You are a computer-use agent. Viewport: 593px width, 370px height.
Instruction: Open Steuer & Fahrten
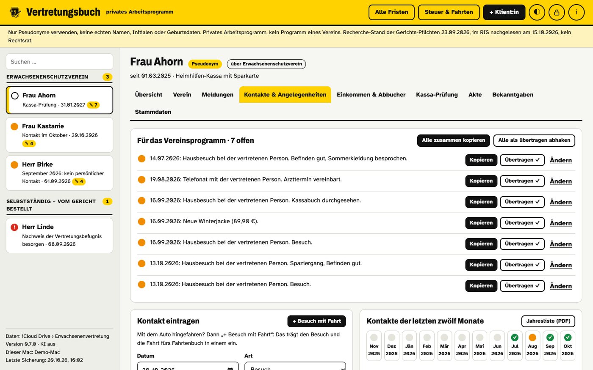coord(449,12)
